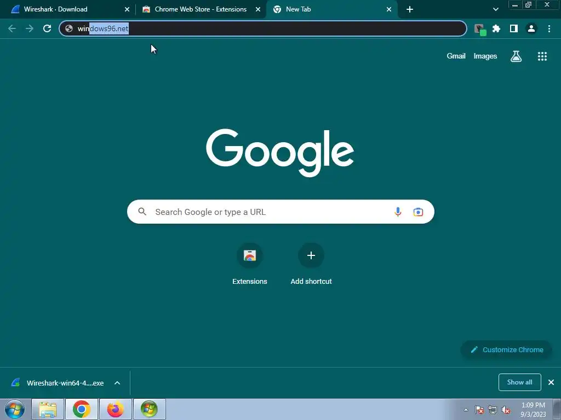This screenshot has height=420, width=561.
Task: Click the site info globe icon in address bar
Action: 69,28
